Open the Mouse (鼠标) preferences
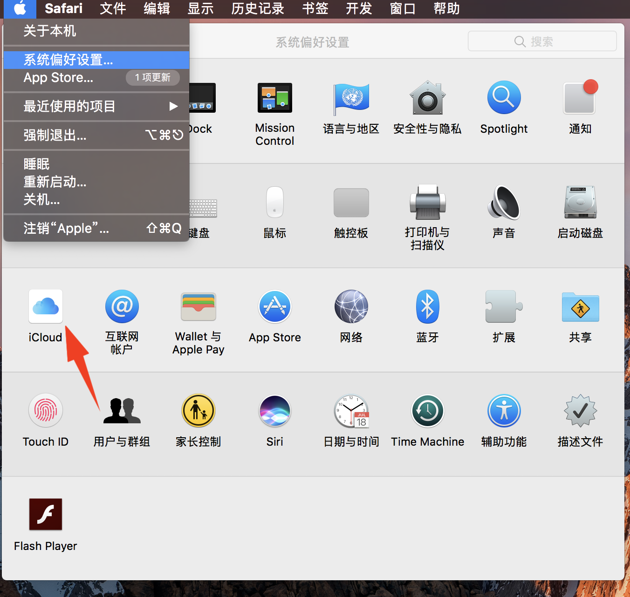 [x=275, y=202]
